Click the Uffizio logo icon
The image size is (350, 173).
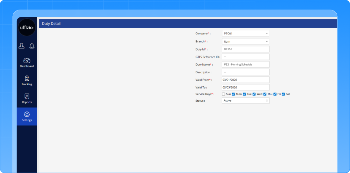point(27,28)
